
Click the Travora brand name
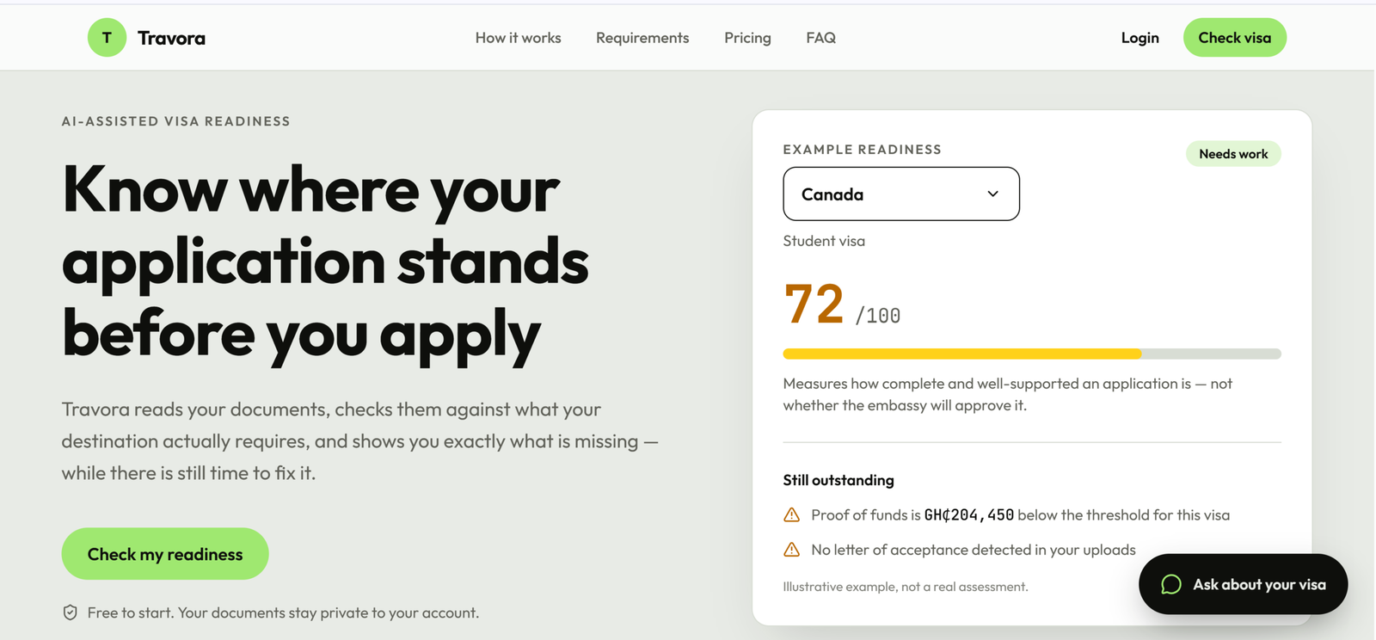(x=171, y=38)
